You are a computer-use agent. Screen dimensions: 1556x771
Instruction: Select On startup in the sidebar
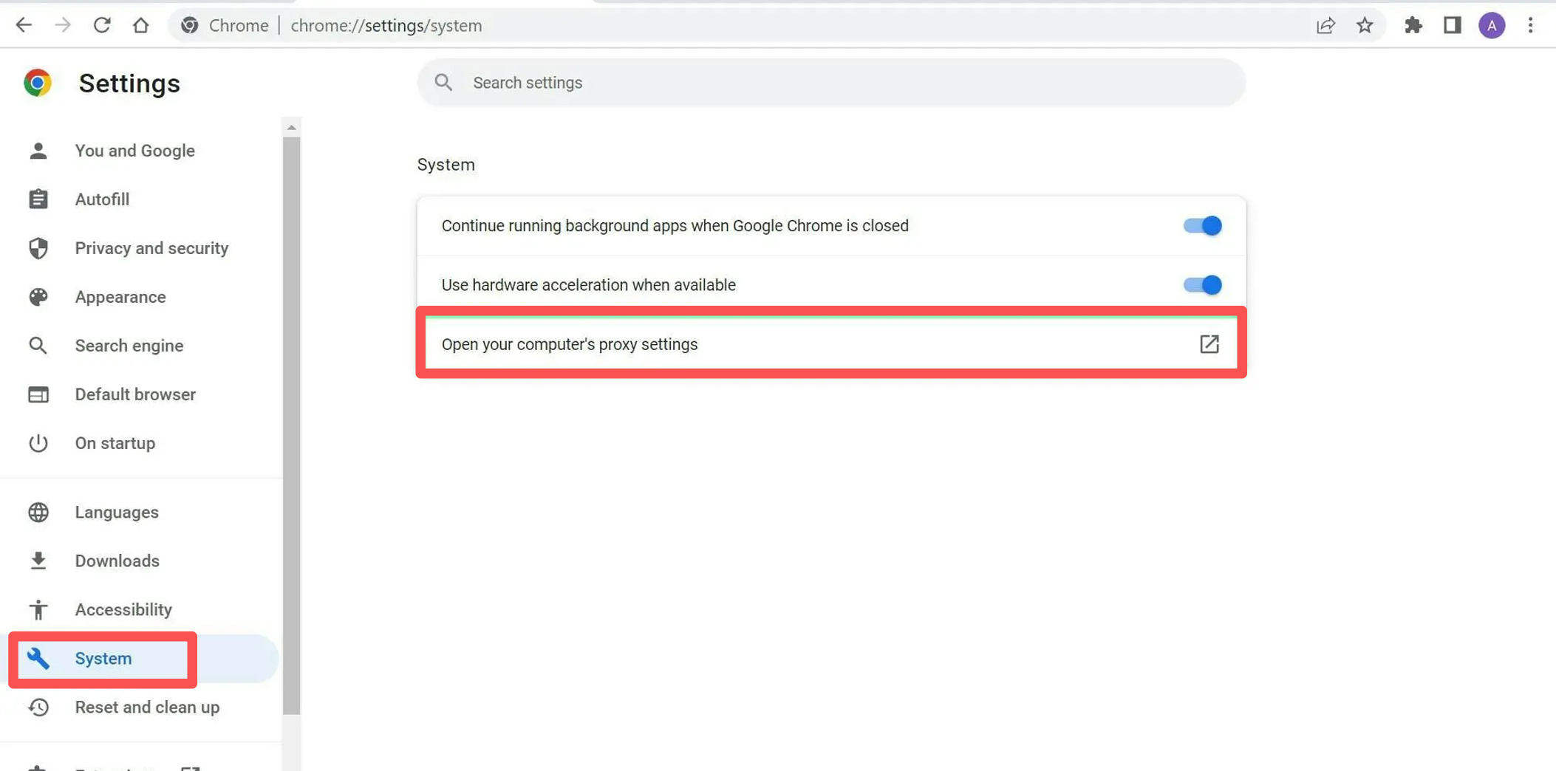(x=115, y=443)
